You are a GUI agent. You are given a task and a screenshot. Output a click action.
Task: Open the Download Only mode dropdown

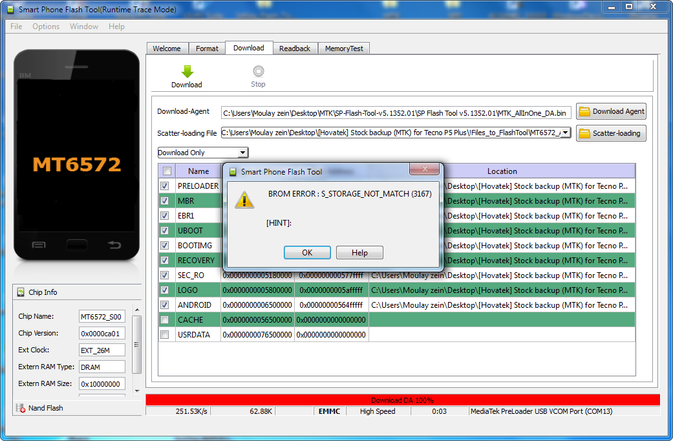[243, 153]
